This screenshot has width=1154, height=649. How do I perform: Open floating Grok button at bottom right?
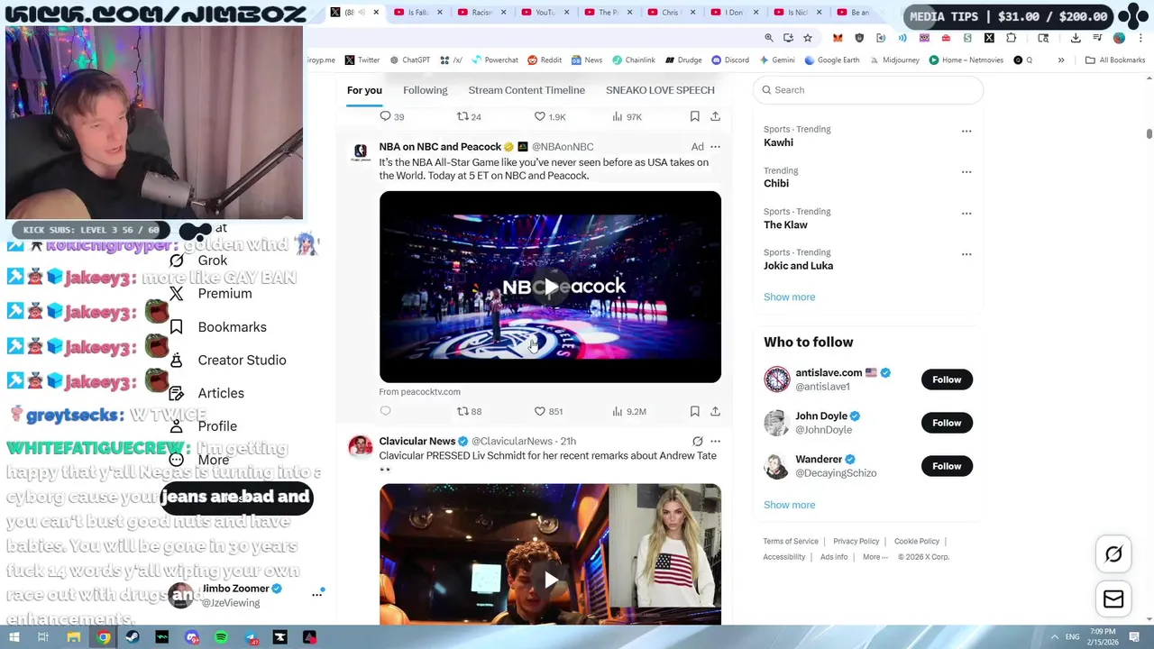tap(1113, 554)
